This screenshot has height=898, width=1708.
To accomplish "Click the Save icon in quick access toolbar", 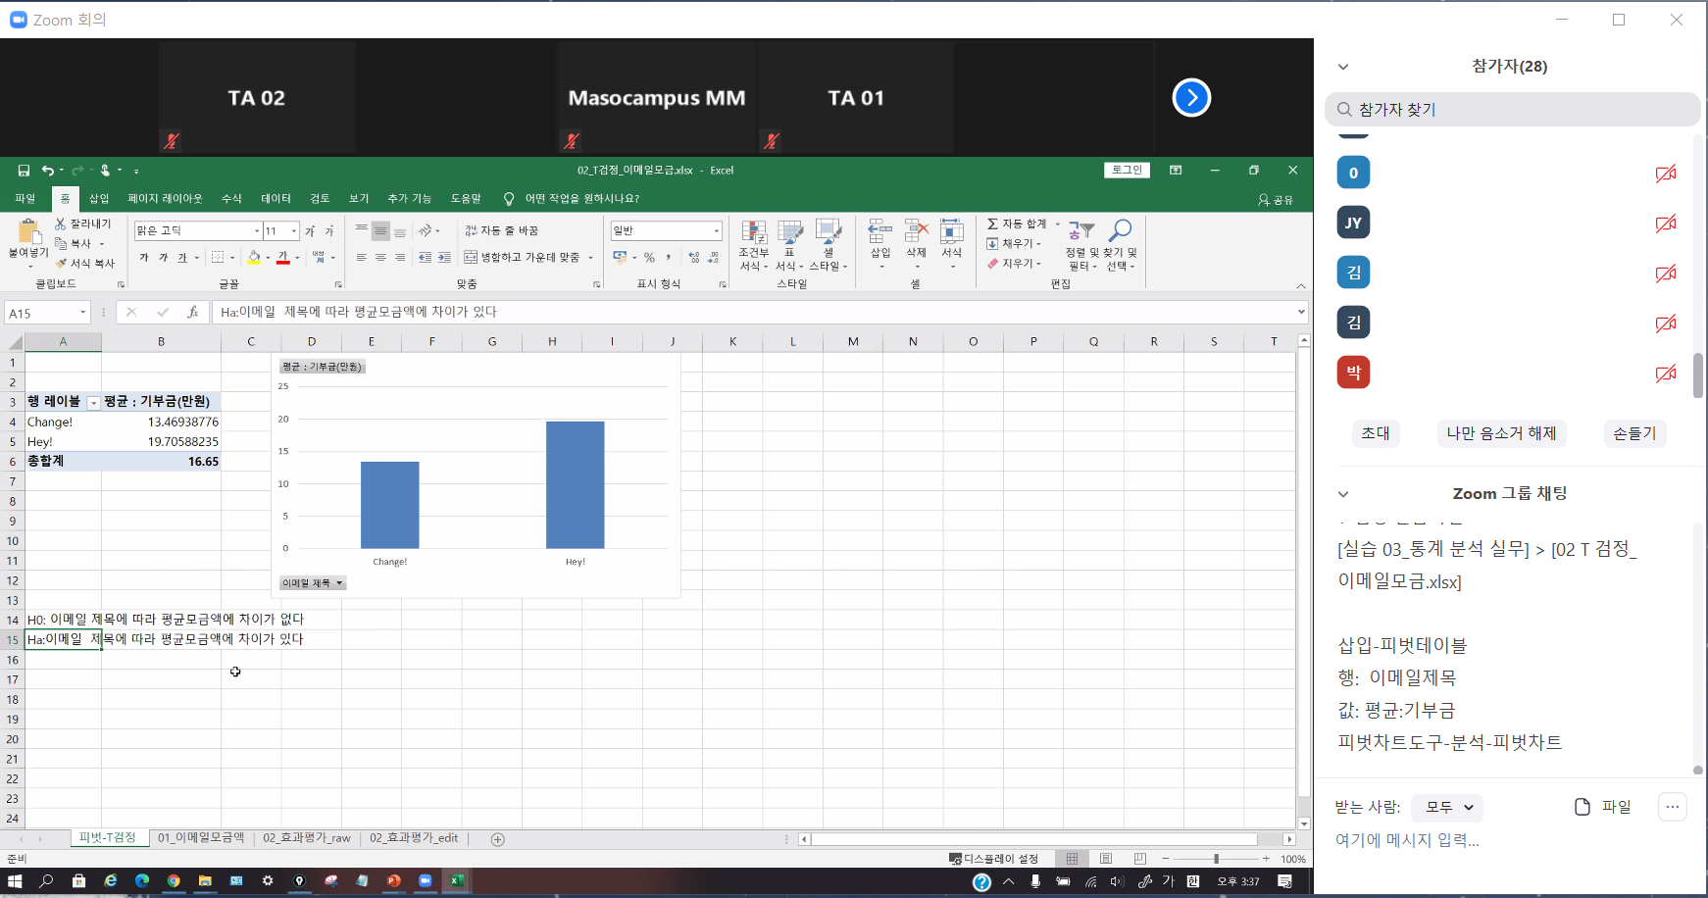I will pos(24,171).
